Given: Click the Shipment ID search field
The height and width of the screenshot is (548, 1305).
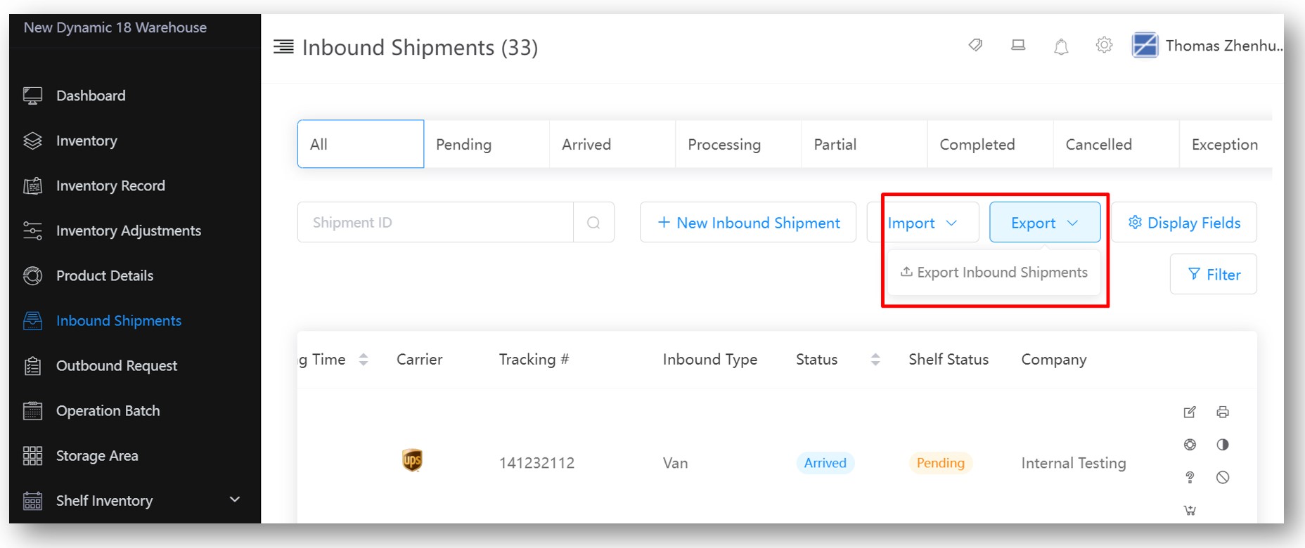Looking at the screenshot, I should click(435, 223).
